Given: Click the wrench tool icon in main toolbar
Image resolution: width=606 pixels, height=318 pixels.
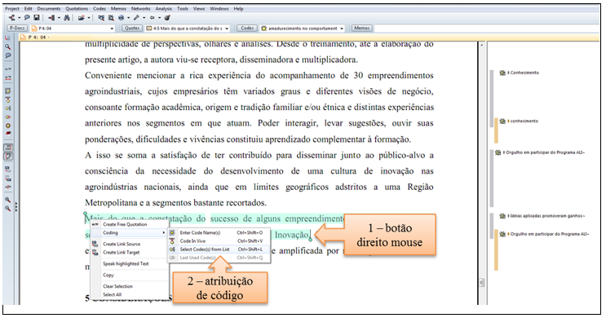Looking at the screenshot, I should [x=136, y=18].
